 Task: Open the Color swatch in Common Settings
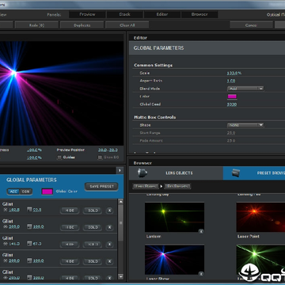(x=232, y=97)
